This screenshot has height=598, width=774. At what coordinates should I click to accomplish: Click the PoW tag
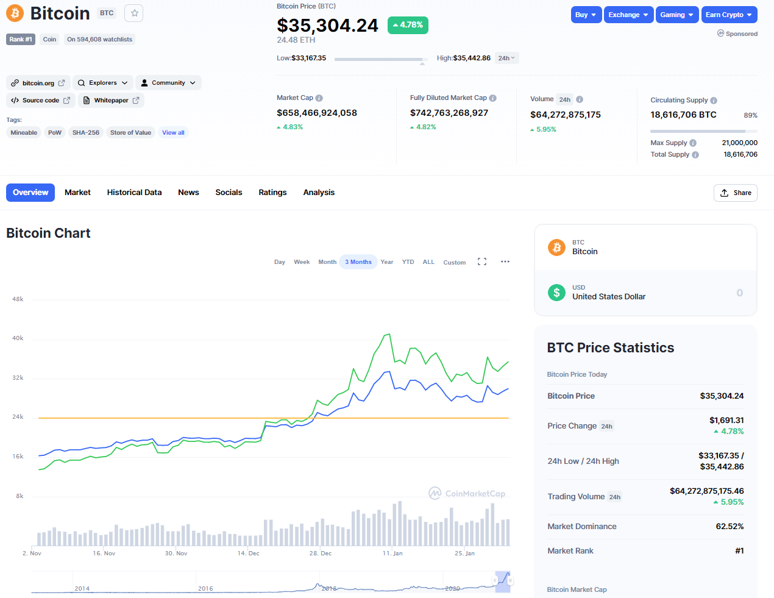[x=55, y=132]
